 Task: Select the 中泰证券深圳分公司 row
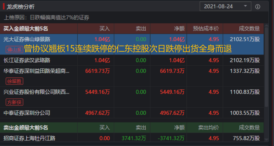[x=27, y=113]
